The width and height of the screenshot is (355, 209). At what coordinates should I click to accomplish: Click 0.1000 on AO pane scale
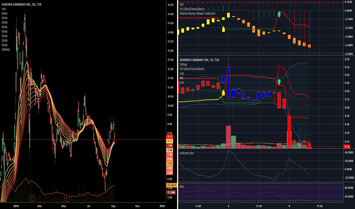tap(348, 2)
